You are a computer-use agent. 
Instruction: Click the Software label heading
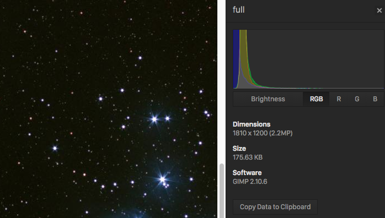247,173
